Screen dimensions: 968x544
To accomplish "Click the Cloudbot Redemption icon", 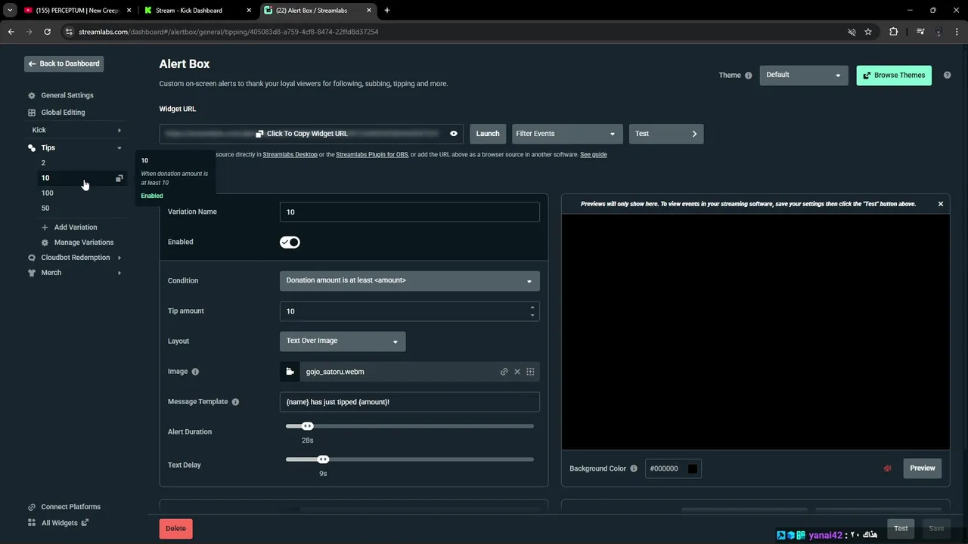I will [32, 258].
